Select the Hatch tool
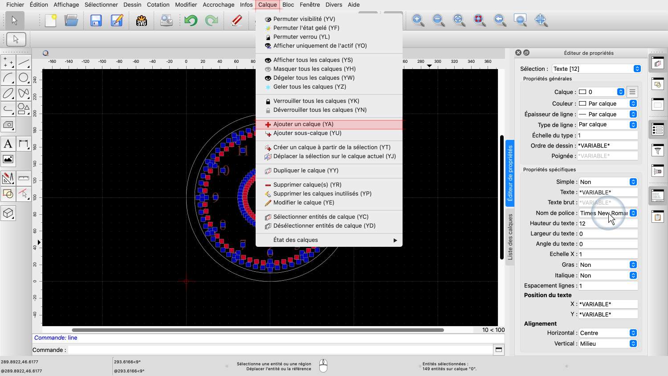The image size is (668, 376). pyautogui.click(x=8, y=125)
